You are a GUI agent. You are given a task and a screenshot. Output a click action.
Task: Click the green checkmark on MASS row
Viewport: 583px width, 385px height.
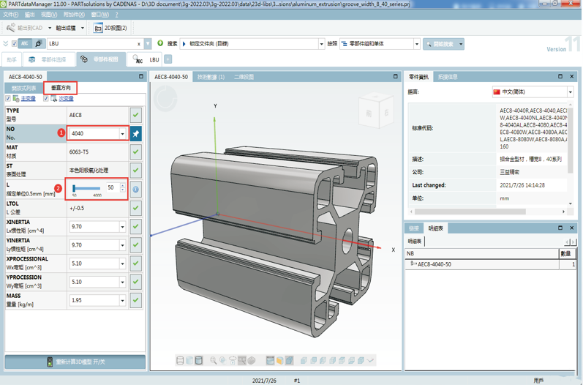136,300
